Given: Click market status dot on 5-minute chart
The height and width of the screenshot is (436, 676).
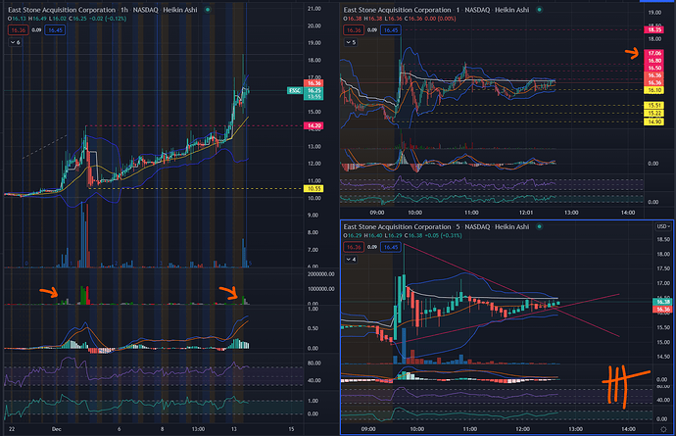Looking at the screenshot, I should click(539, 226).
